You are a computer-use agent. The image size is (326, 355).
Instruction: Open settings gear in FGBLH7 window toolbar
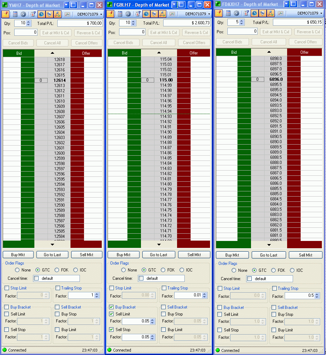[128, 14]
